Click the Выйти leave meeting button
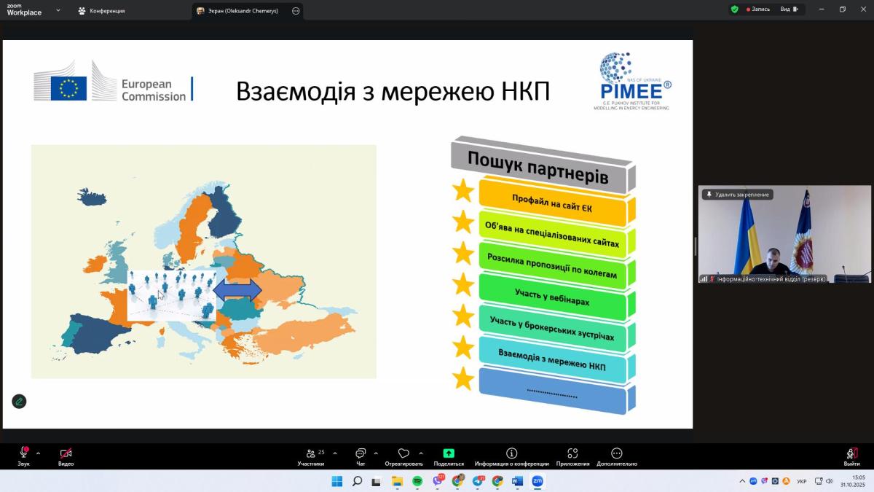Screen dimensions: 874x492 (851, 456)
